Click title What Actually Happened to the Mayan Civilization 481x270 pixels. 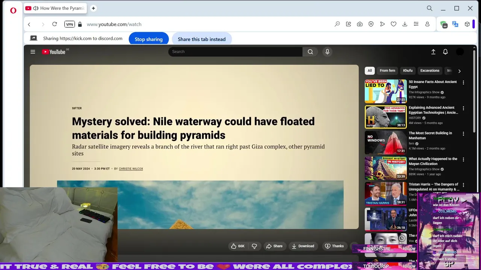tap(433, 161)
